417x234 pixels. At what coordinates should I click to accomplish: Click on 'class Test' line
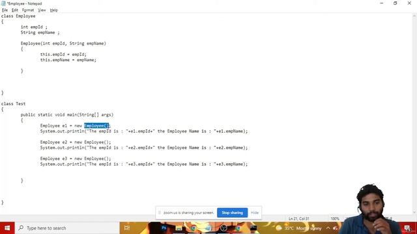[13, 104]
